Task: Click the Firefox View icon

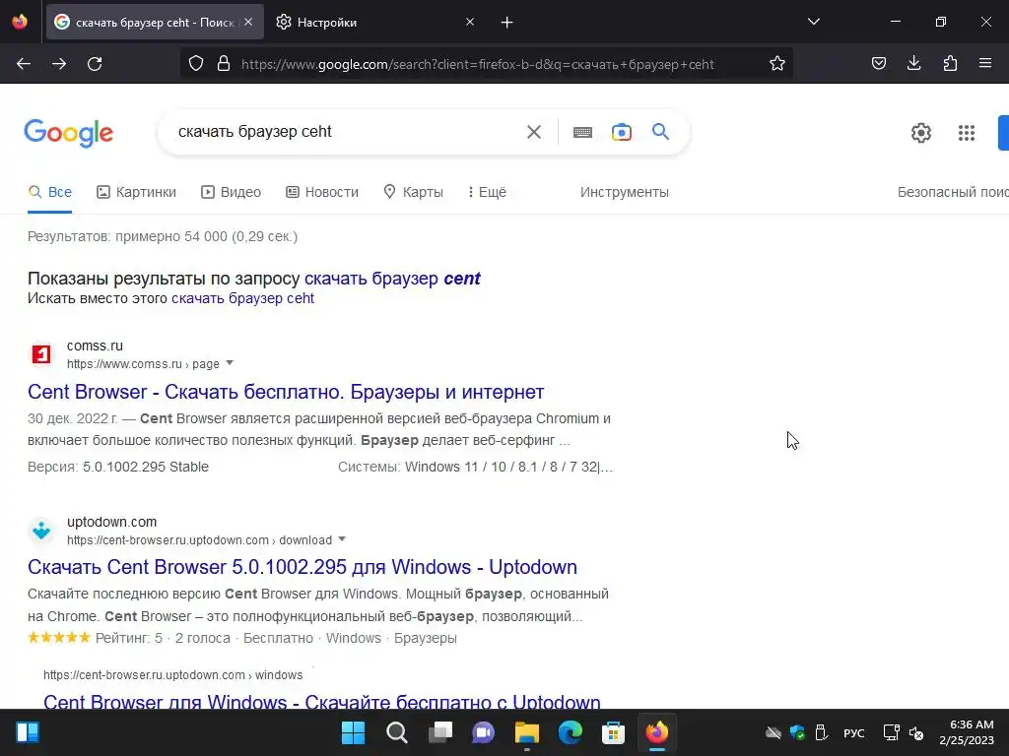Action: [20, 22]
